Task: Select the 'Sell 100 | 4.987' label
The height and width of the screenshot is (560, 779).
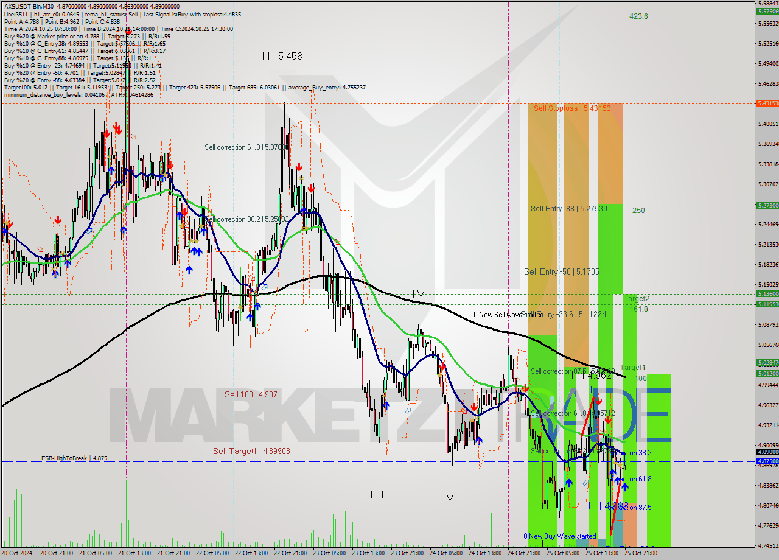Action: 251,394
